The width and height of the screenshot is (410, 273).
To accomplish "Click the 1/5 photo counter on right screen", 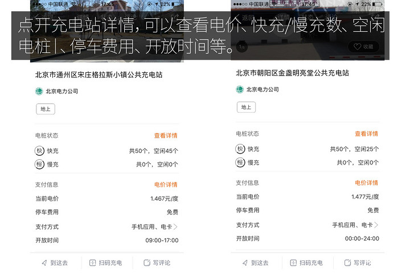I will (242, 47).
